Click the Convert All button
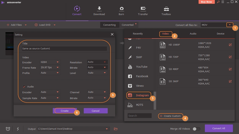This screenshot has height=134, width=239. coord(219,128)
